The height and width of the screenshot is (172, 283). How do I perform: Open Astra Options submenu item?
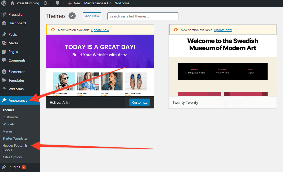(x=12, y=157)
